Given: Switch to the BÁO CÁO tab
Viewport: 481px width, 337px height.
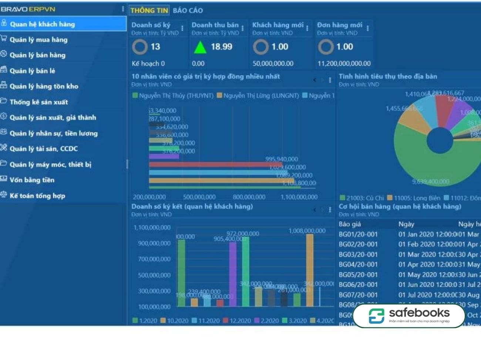Looking at the screenshot, I should pos(188,10).
